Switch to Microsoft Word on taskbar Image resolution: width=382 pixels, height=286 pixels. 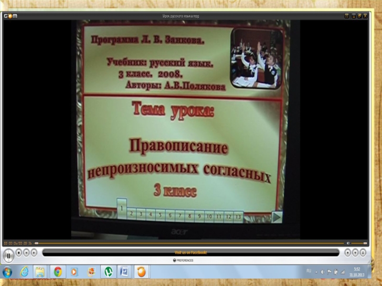[x=124, y=272]
